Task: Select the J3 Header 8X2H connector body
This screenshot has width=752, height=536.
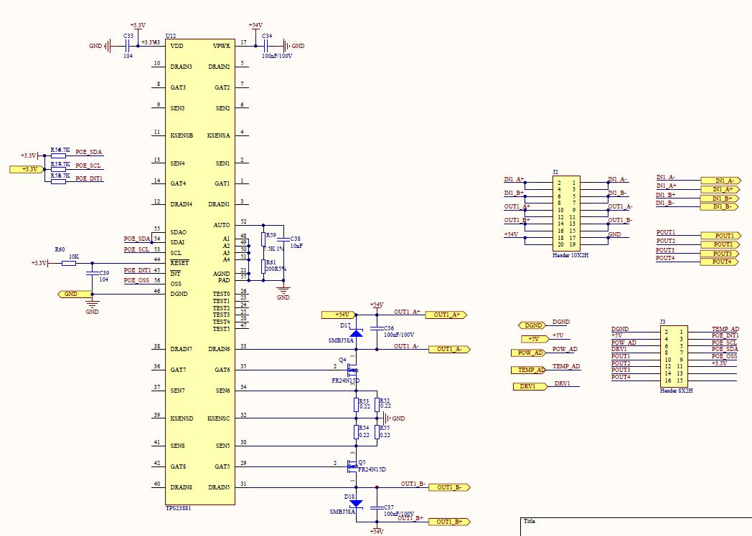Action: pos(675,356)
